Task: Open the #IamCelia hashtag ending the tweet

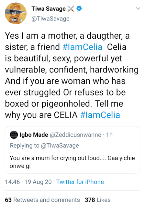Action: click(x=100, y=115)
